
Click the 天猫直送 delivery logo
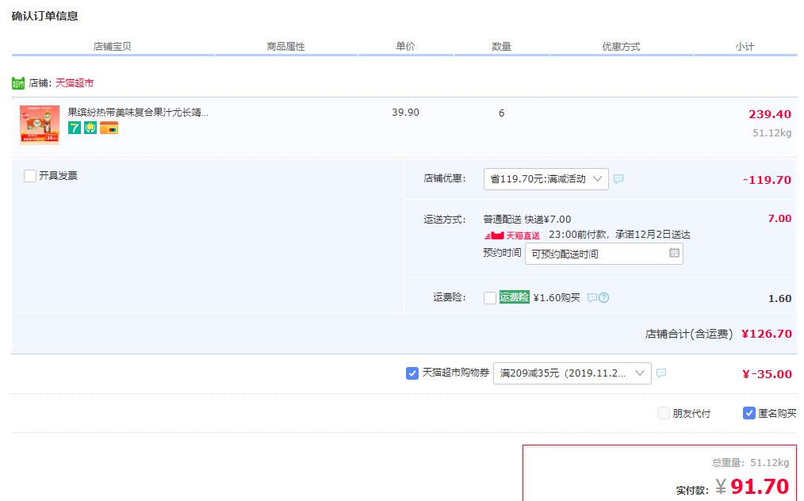(x=511, y=235)
